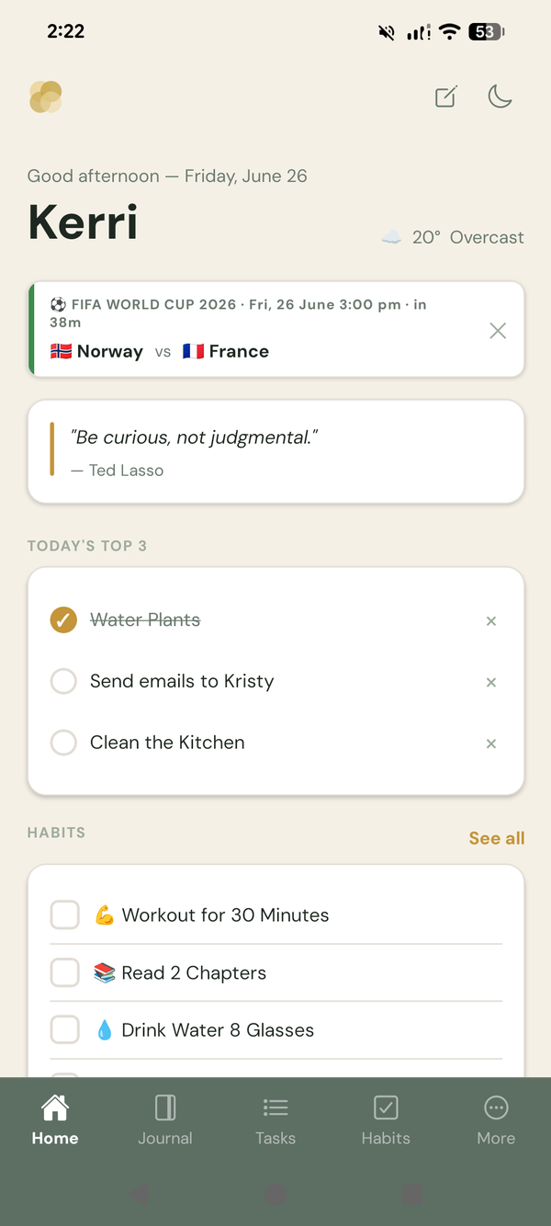Check Drink Water 8 Glasses habit
This screenshot has height=1226, width=551.
[65, 1030]
